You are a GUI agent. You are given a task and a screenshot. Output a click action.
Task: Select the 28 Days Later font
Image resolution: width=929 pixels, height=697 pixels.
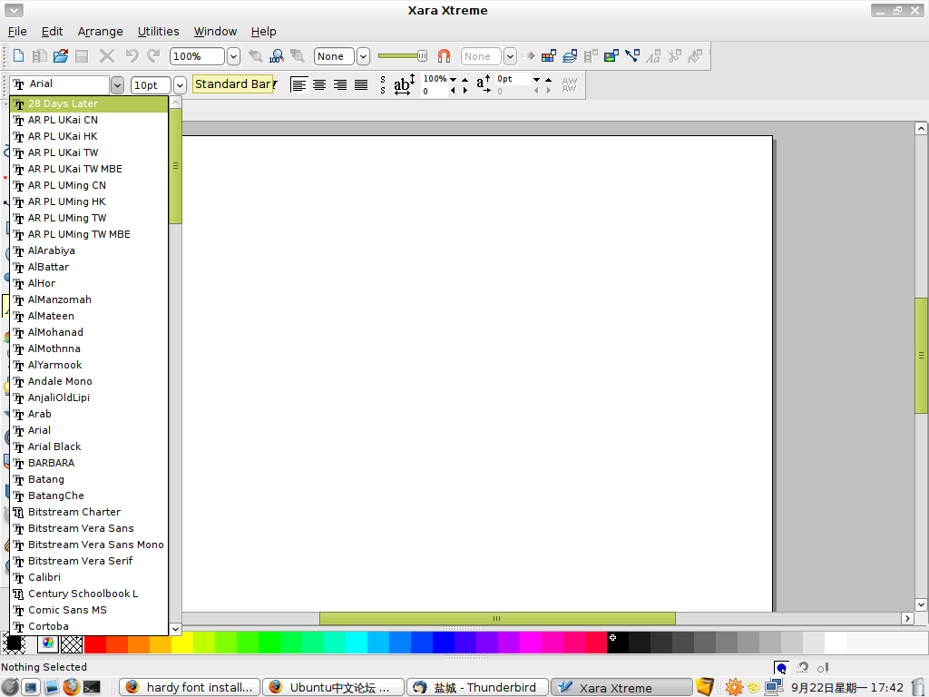[89, 103]
